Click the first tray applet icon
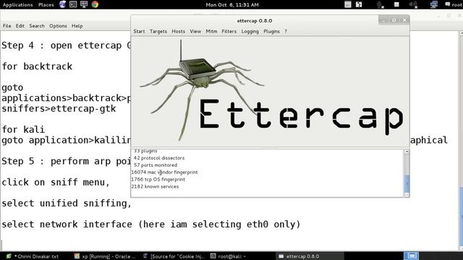 coord(348,4)
